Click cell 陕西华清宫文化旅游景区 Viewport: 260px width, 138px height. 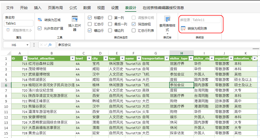52,96
